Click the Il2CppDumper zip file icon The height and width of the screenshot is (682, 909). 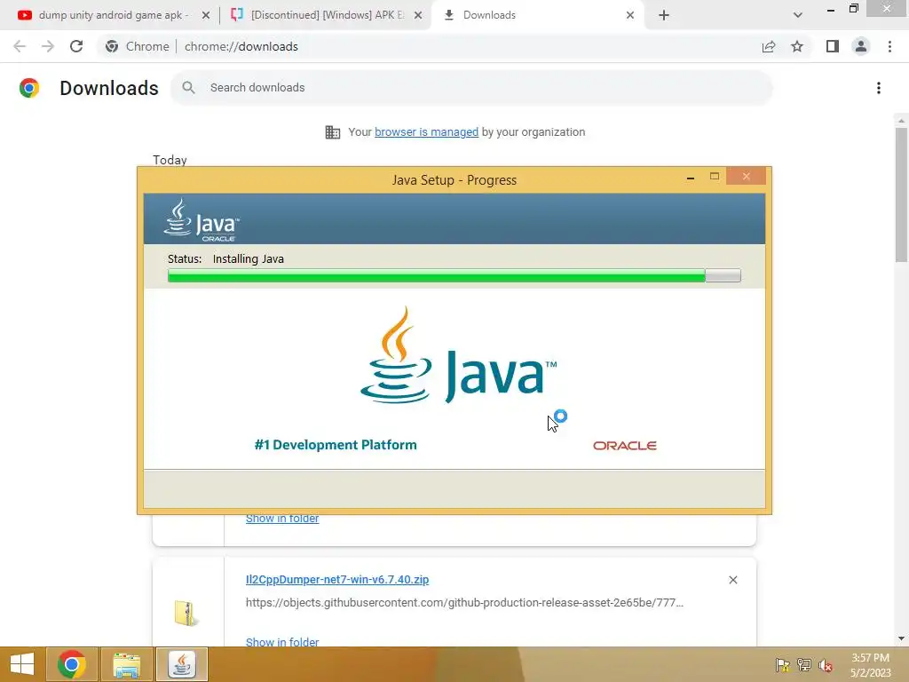click(186, 613)
